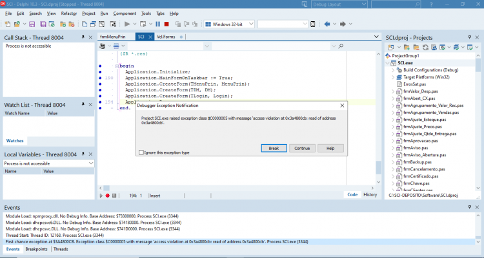Click the Run (green play) toolbar icon

(x=127, y=24)
